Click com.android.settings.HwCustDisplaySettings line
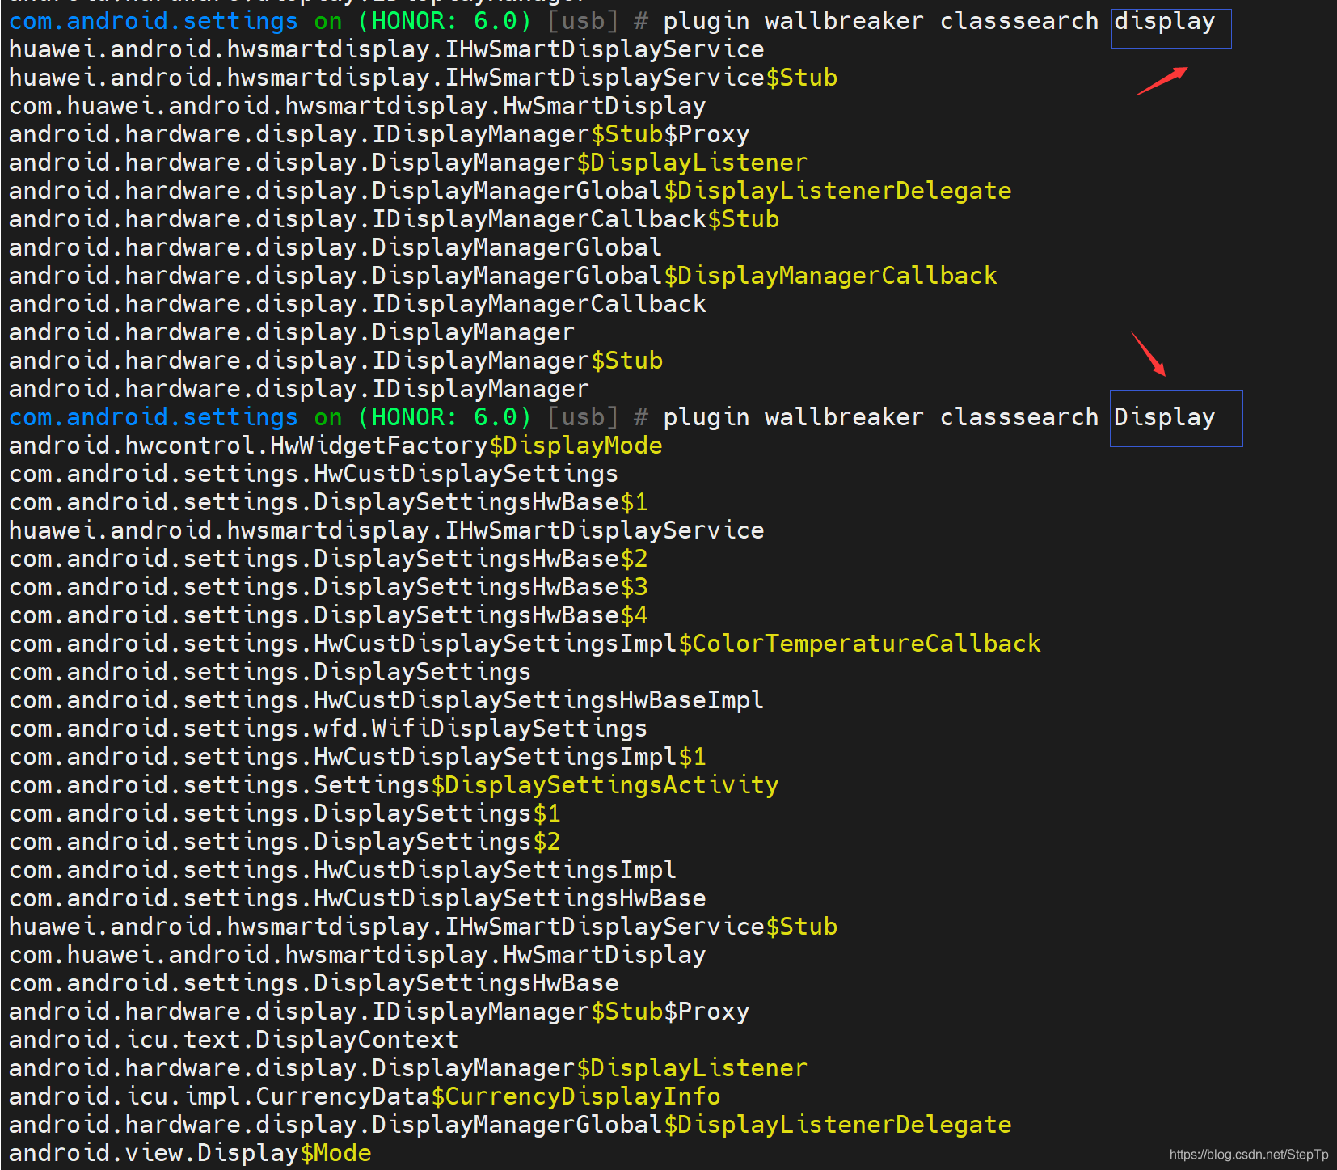1337x1170 pixels. [x=314, y=475]
